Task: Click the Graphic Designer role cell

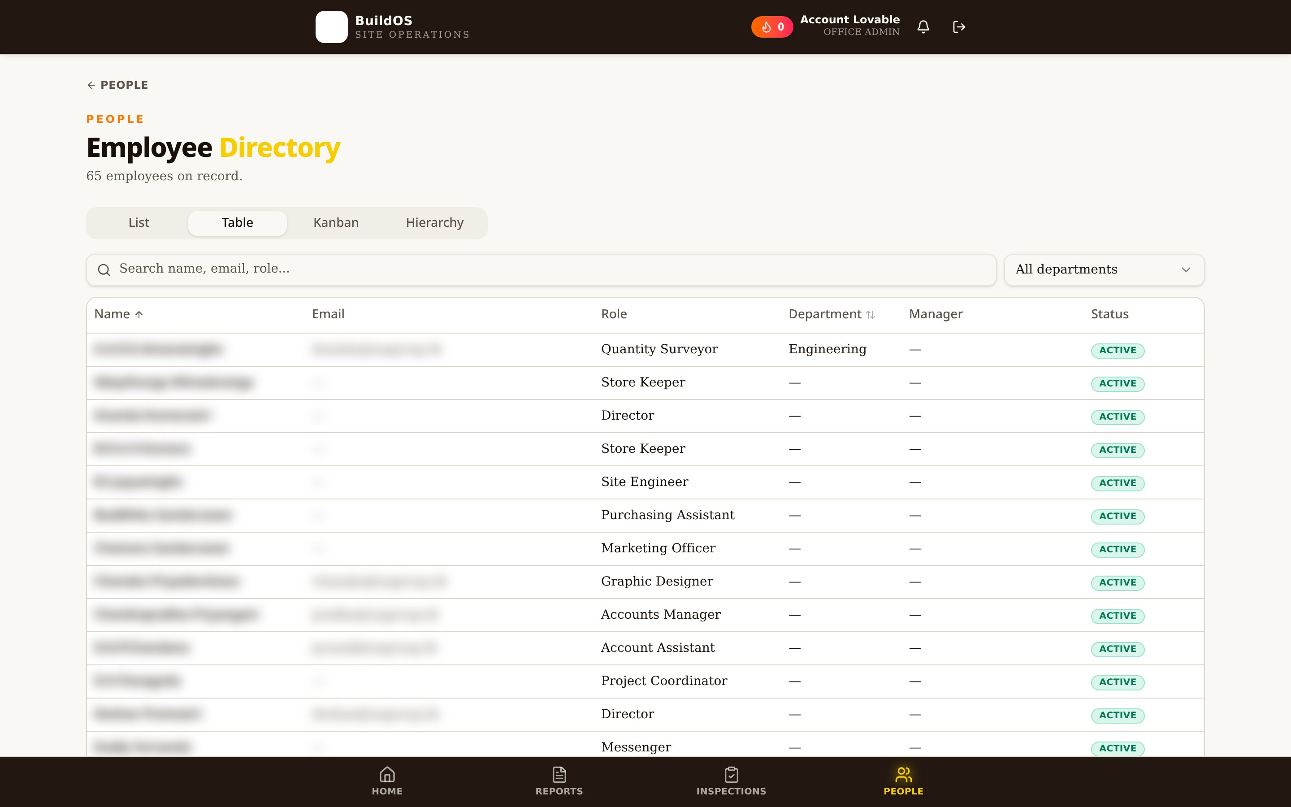Action: (657, 581)
